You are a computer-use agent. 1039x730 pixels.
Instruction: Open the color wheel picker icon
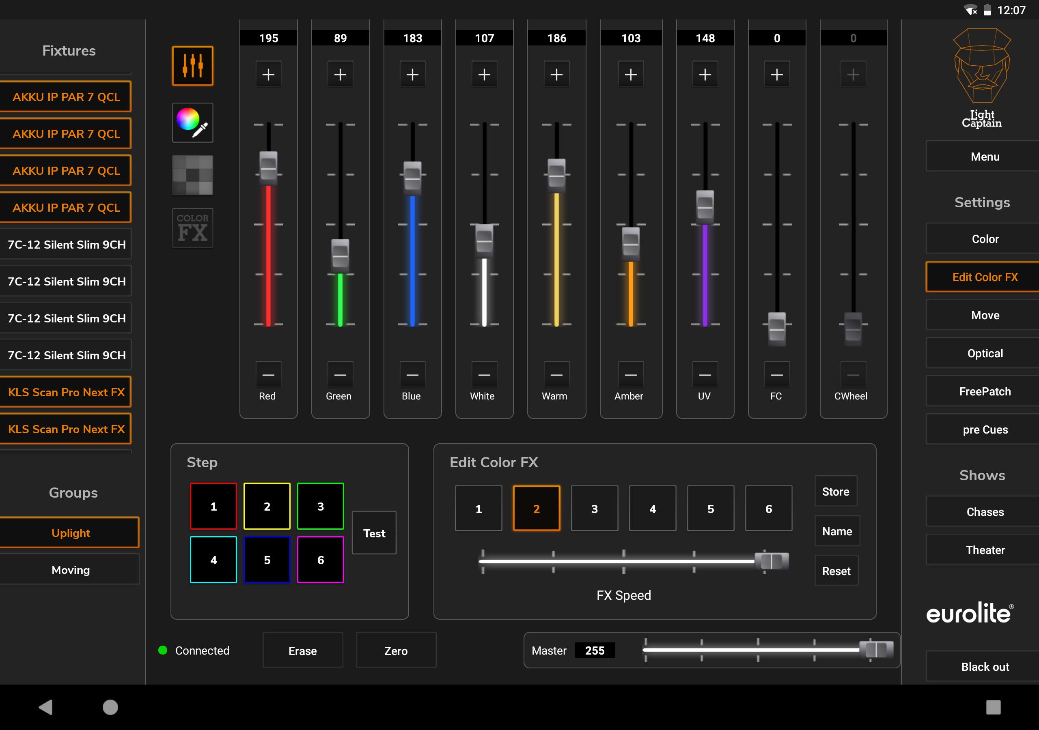[192, 122]
